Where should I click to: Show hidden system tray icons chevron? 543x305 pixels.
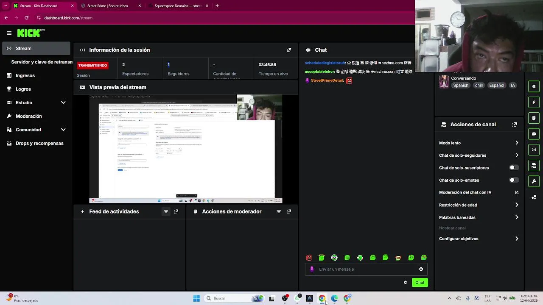tap(450, 298)
